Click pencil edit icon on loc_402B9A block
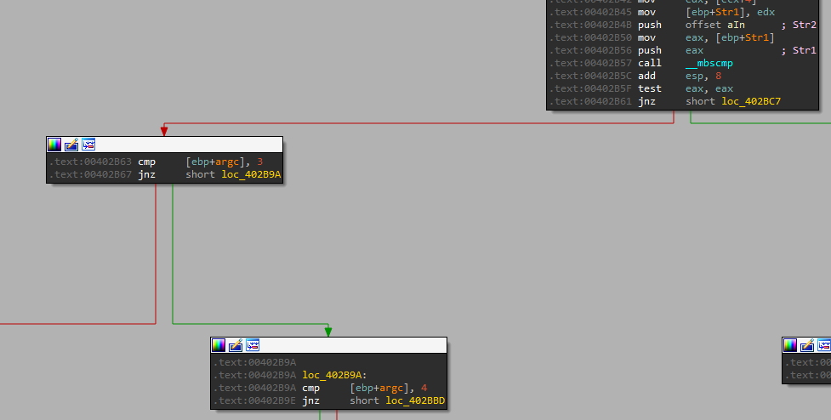 (236, 345)
